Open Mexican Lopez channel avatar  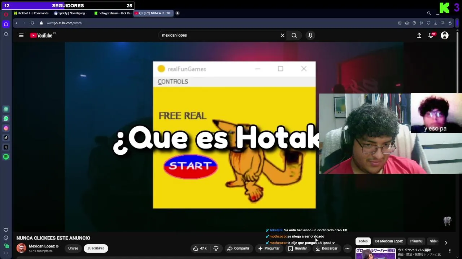click(x=21, y=248)
